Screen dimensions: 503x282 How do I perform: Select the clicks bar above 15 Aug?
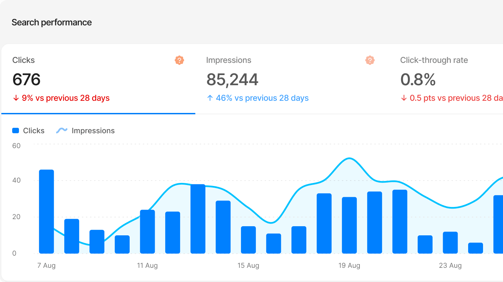coord(248,240)
